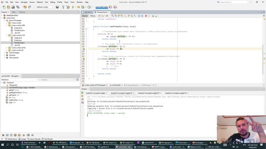Collapse the Source Packages node
The width and height of the screenshot is (266, 149).
[5, 20]
